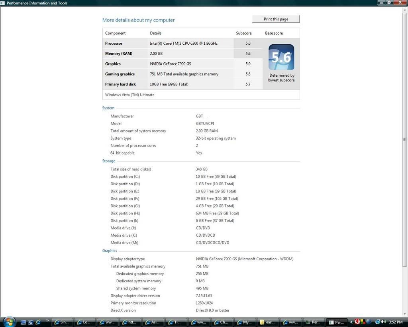408x327 pixels.
Task: Switch to the 'htt...' IE taskbar window
Action: (130, 322)
